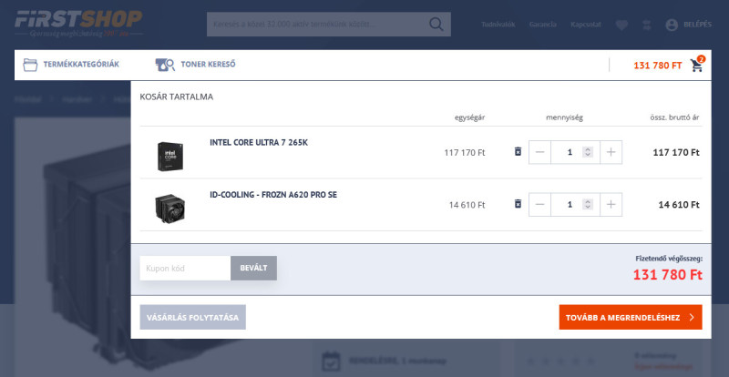Delete Intel Core Ultra 7 265K from cart
The height and width of the screenshot is (377, 729).
[518, 152]
